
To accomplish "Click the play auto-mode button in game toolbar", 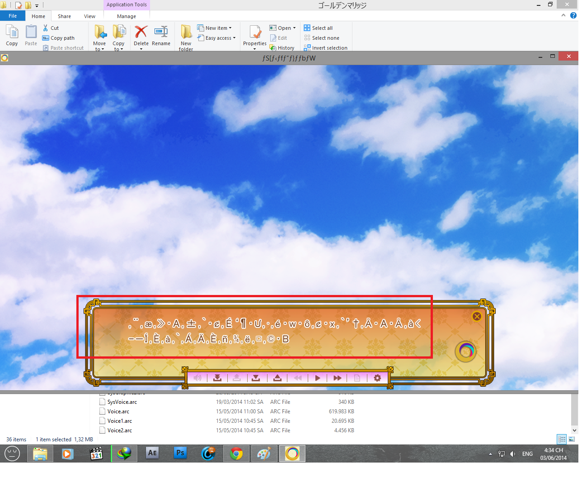I will pyautogui.click(x=318, y=378).
